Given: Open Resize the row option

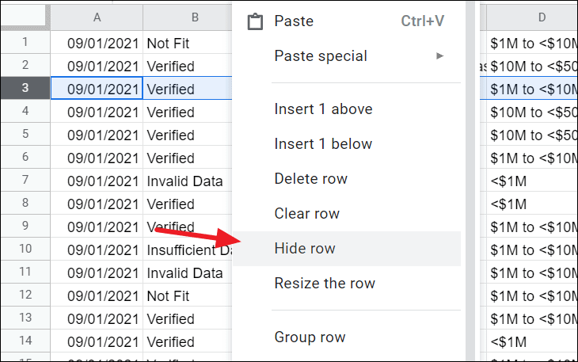Looking at the screenshot, I should click(x=347, y=283).
